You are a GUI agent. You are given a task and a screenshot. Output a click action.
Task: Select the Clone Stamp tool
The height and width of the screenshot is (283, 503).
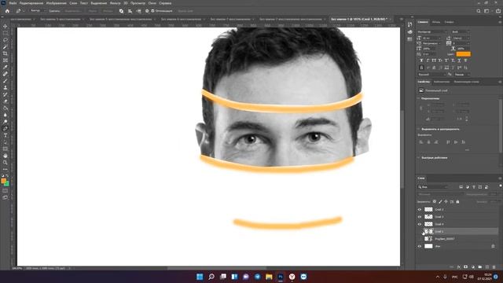click(x=6, y=87)
